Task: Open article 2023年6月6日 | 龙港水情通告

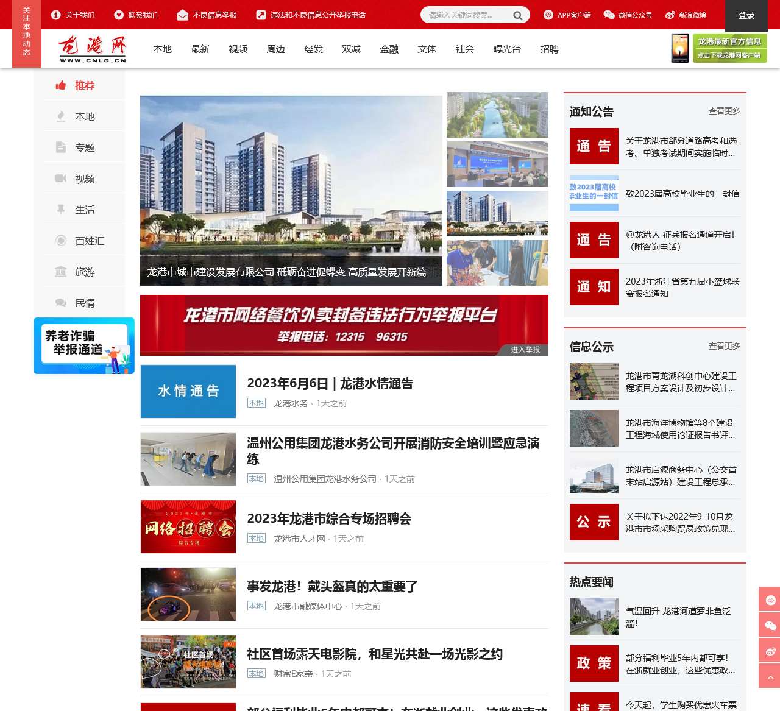Action: 330,383
